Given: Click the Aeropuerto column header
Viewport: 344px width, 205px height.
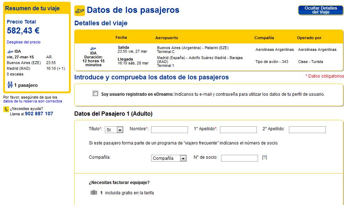Looking at the screenshot, I should coord(167,38).
